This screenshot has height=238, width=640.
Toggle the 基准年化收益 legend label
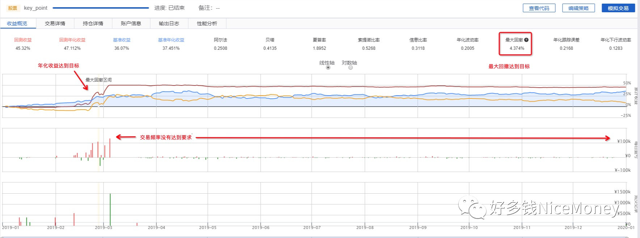coord(171,40)
